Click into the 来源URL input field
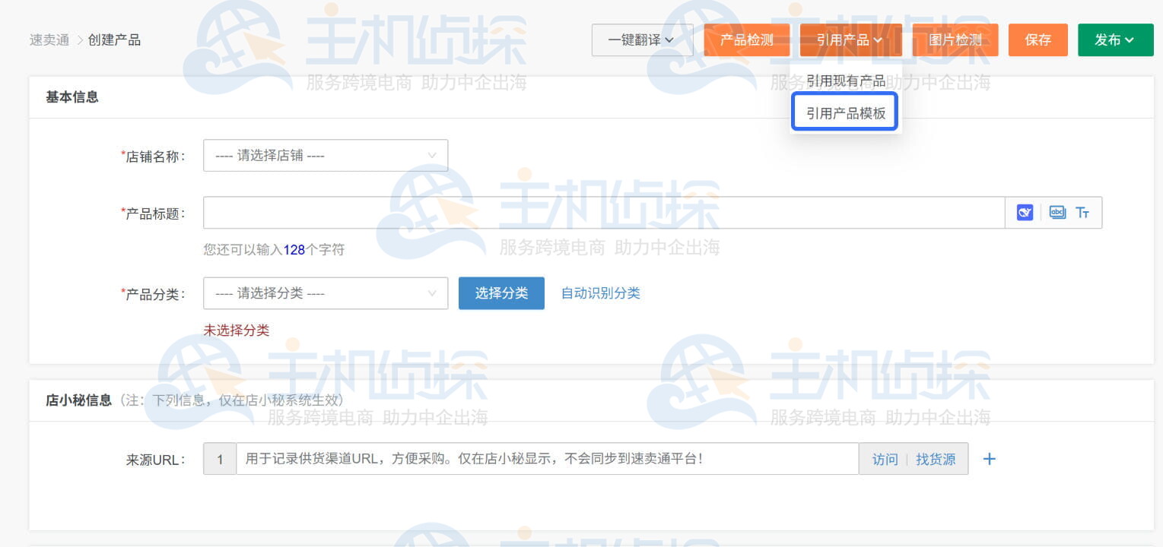 (x=548, y=459)
